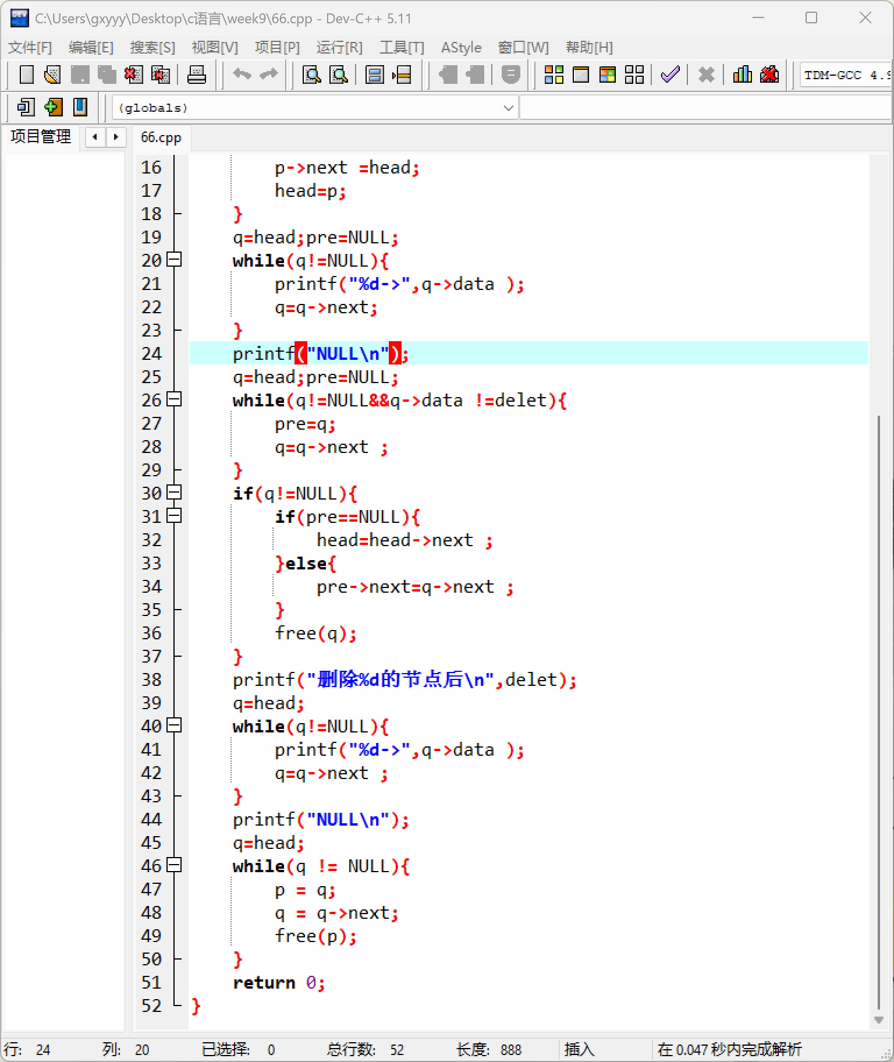The height and width of the screenshot is (1062, 894).
Task: Click the Toggle bookmarks green plus icon
Action: (x=53, y=107)
